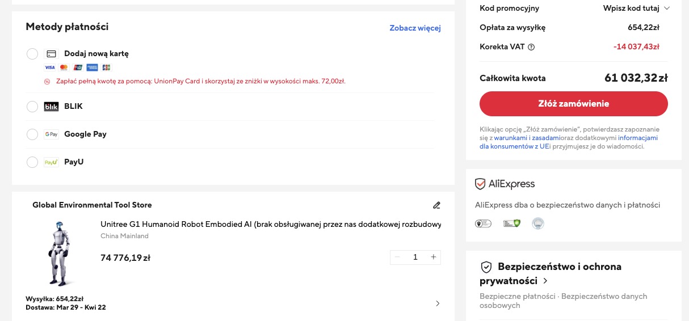Select the Dodaj nową kartę radio button
Screen dimensions: 689x321
(x=32, y=54)
